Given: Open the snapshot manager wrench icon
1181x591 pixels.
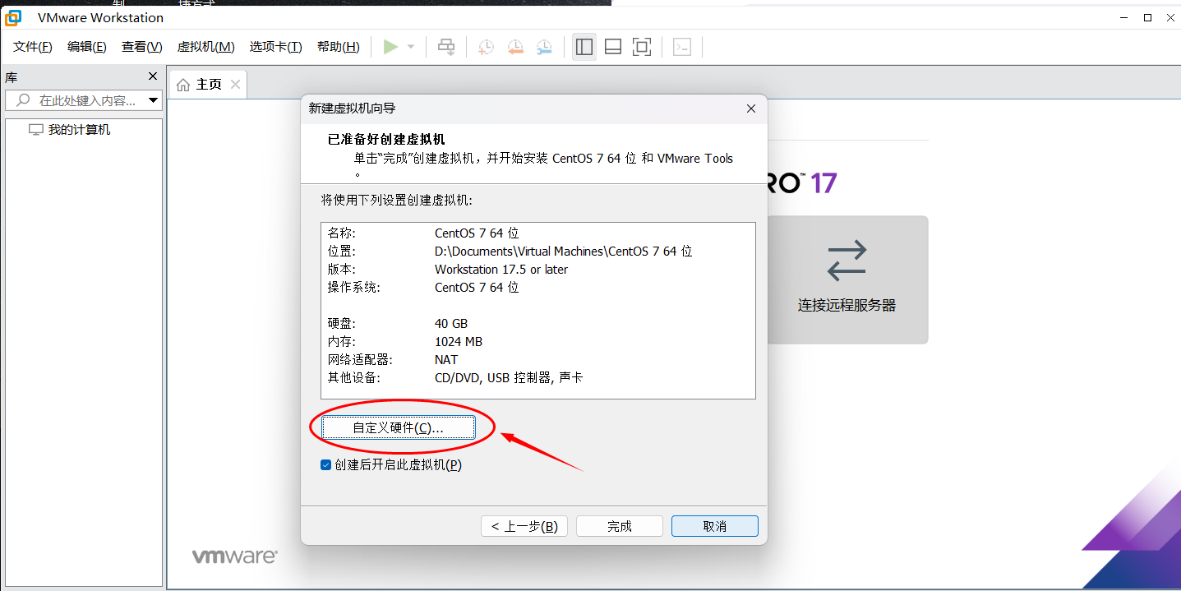Looking at the screenshot, I should pyautogui.click(x=544, y=47).
